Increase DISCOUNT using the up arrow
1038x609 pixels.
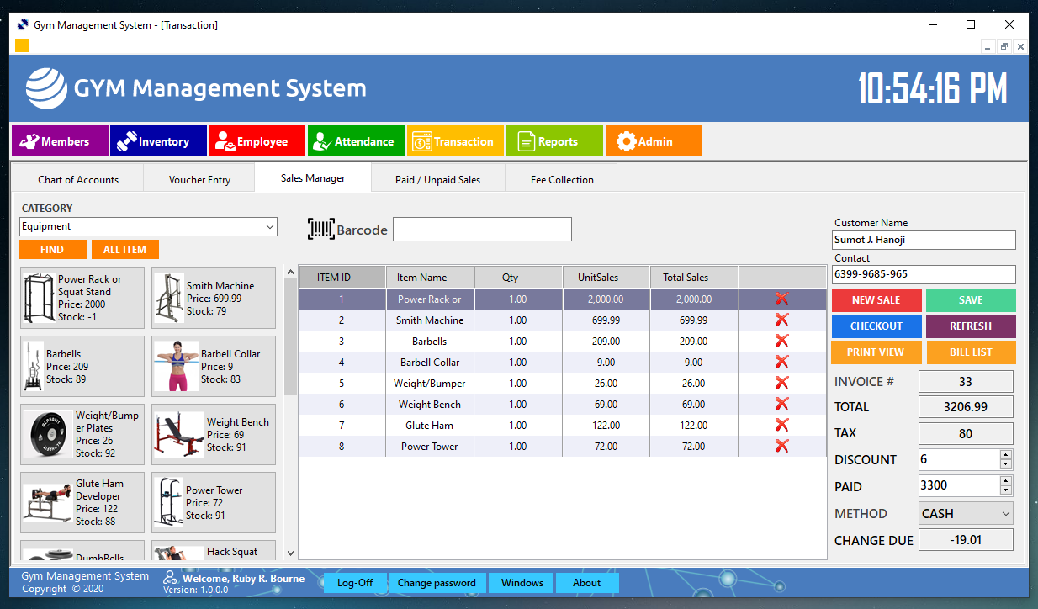click(1008, 455)
